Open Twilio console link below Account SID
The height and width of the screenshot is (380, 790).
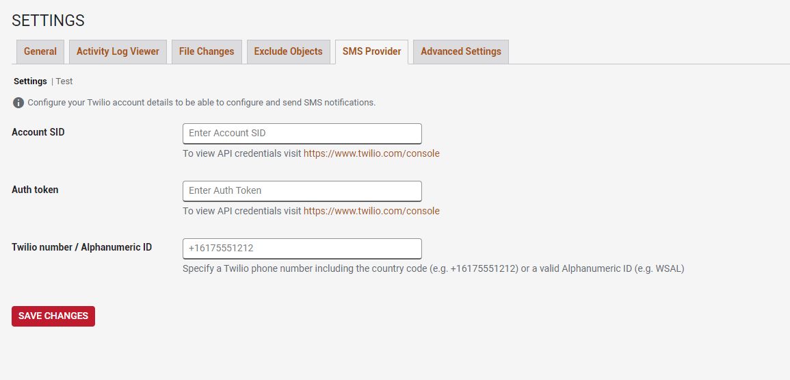[371, 153]
